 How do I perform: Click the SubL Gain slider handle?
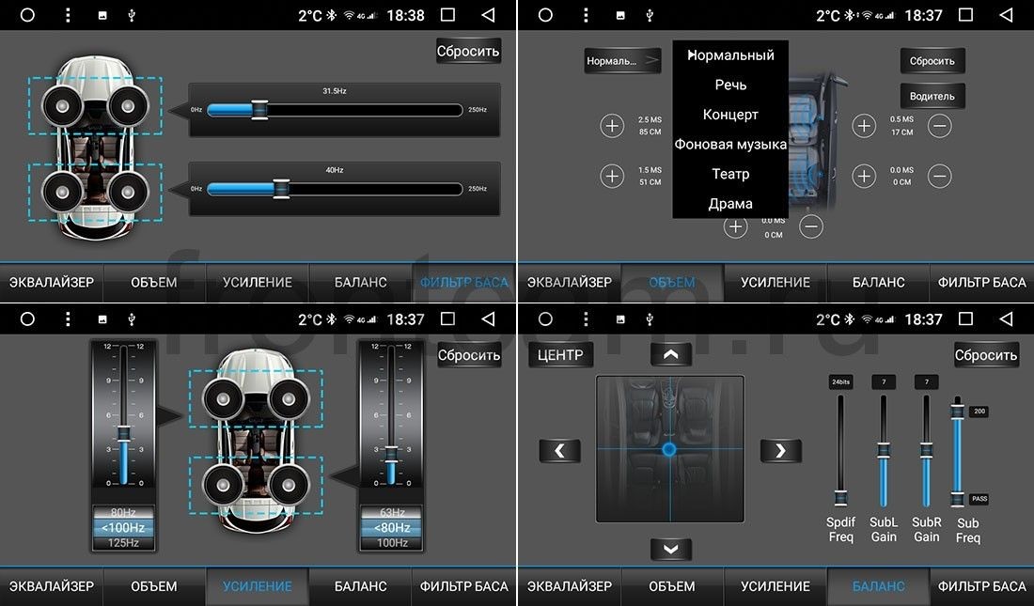point(883,451)
